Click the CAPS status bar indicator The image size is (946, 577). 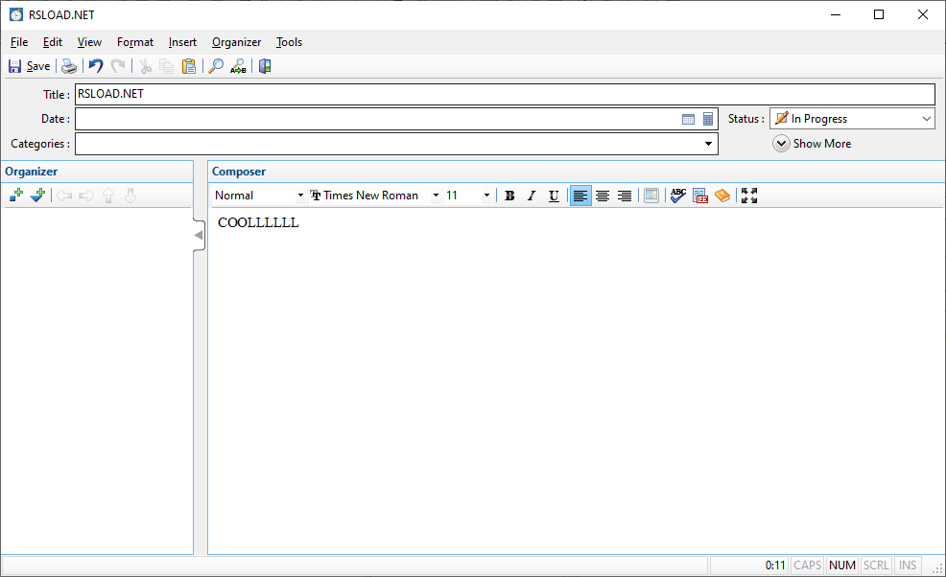coord(807,565)
